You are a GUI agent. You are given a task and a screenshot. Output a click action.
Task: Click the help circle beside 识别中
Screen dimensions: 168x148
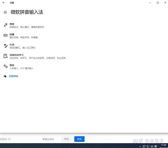tap(9, 139)
